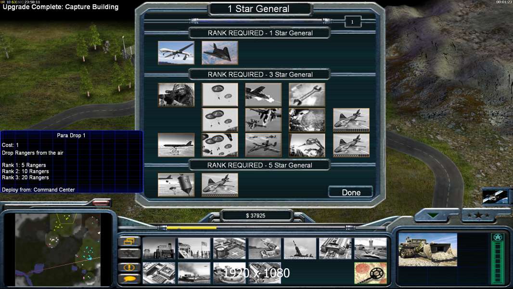Click the available points box showing 1

[x=352, y=22]
